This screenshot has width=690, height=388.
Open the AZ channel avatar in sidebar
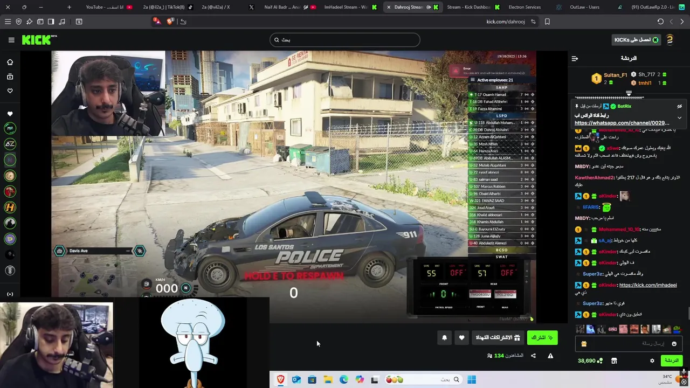tap(10, 144)
